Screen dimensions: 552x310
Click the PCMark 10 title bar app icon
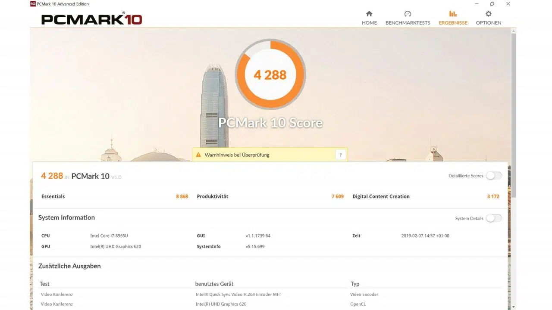[x=33, y=4]
